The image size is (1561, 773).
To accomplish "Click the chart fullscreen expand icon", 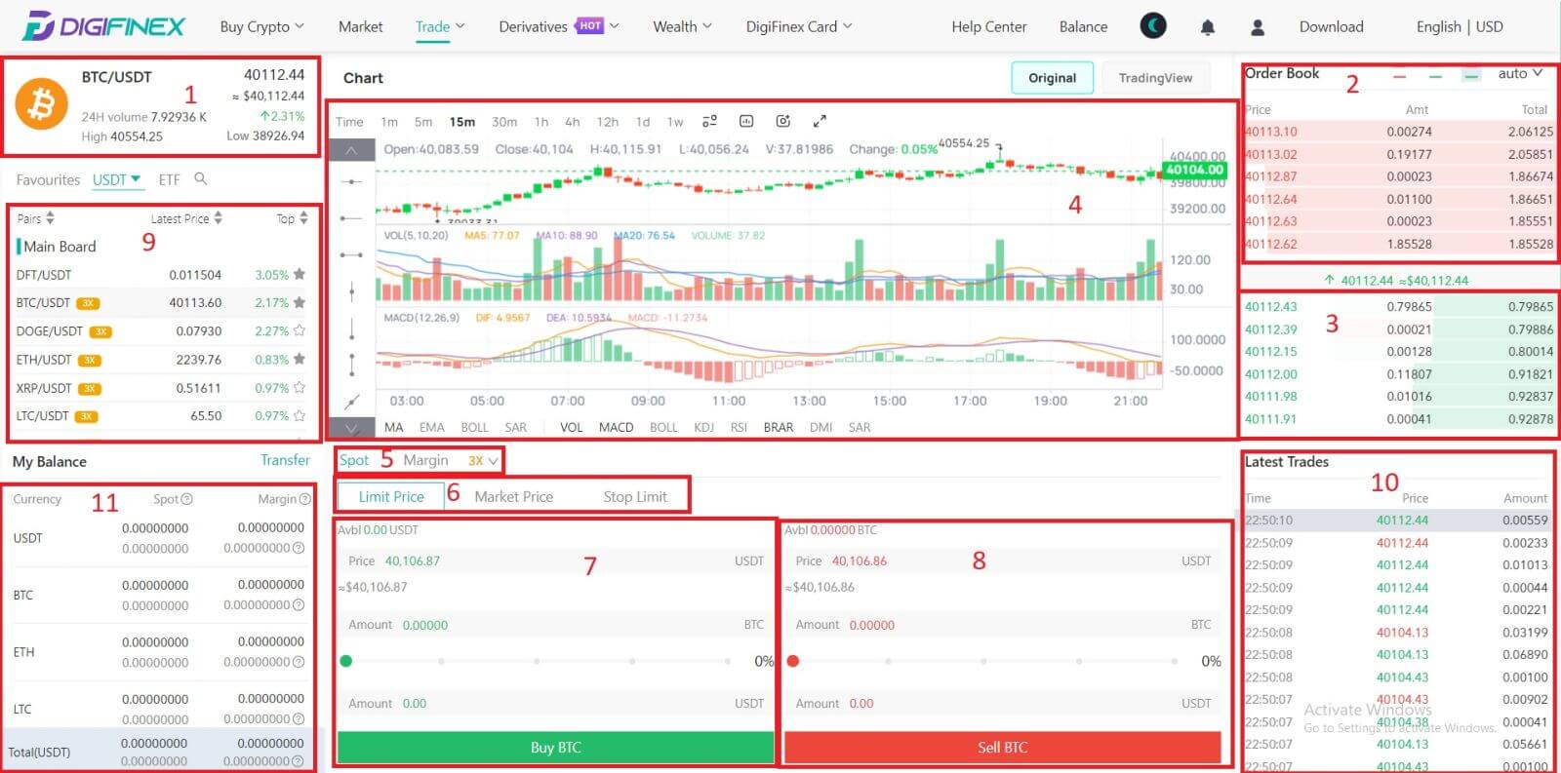I will (820, 121).
